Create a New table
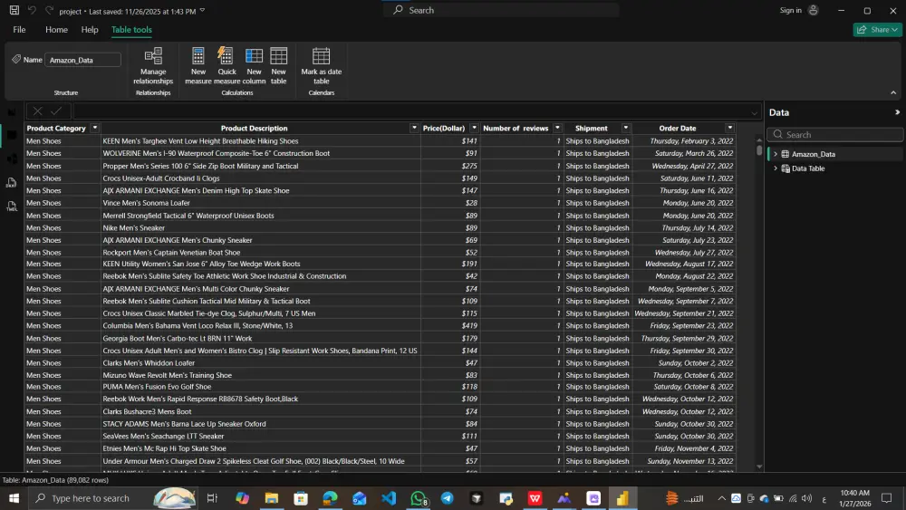The image size is (906, 510). click(278, 66)
